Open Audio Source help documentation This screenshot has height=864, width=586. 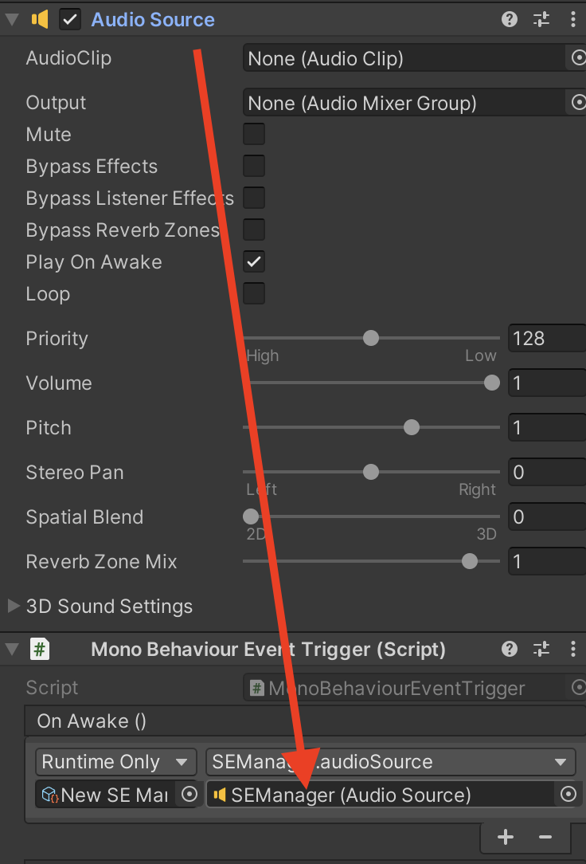509,18
